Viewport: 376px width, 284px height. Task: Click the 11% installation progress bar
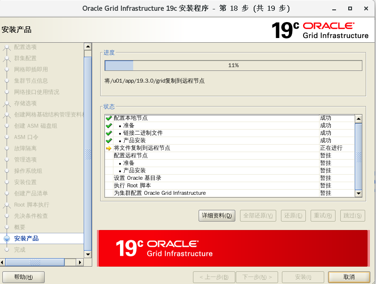tap(233, 65)
